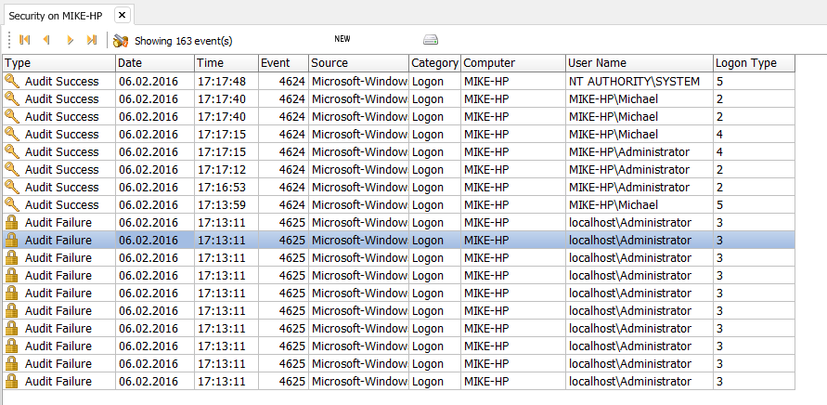Click 'MIKE-HP\Administrator' in the 17:16:53 row
The image size is (827, 405).
[629, 187]
